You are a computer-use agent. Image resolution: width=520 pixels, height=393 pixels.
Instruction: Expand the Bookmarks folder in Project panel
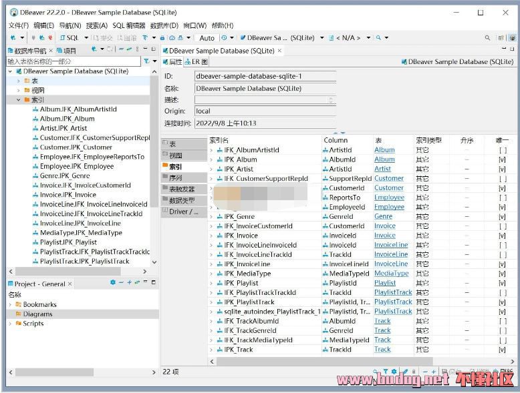pyautogui.click(x=10, y=305)
